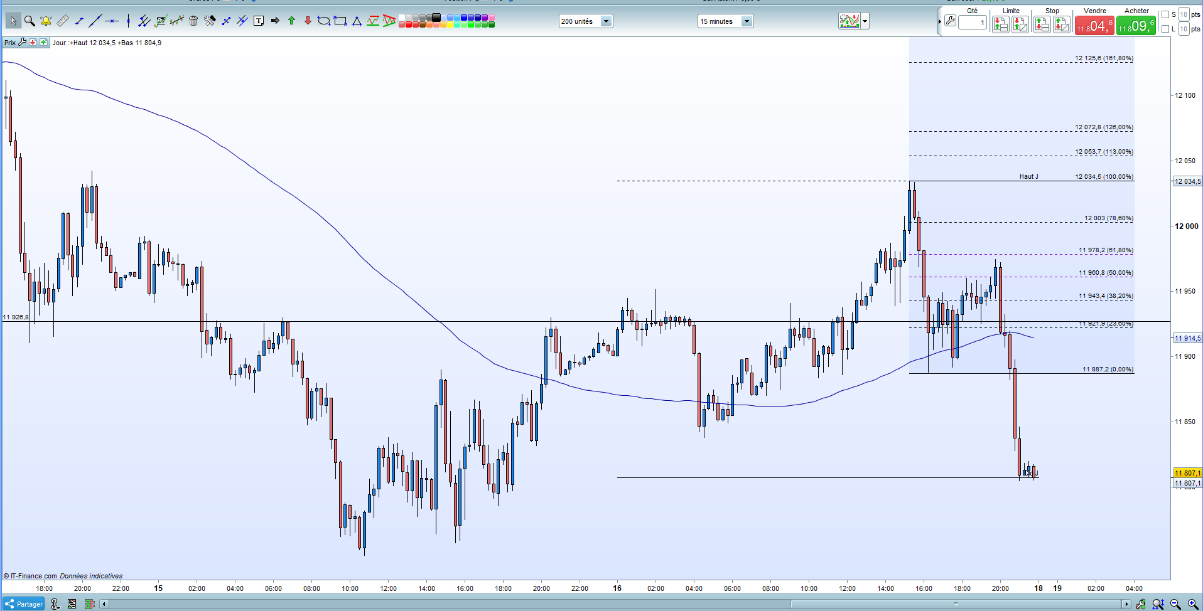Screen dimensions: 1203x611
Task: Expand the chart indicator style dropdown arrow
Action: 865,21
